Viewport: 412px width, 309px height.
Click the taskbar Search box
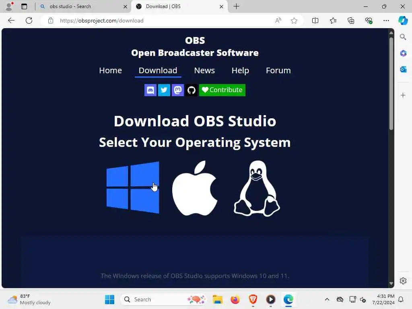[x=163, y=299]
